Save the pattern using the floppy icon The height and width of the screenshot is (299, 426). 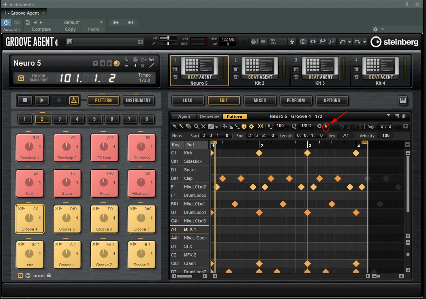pos(397,116)
